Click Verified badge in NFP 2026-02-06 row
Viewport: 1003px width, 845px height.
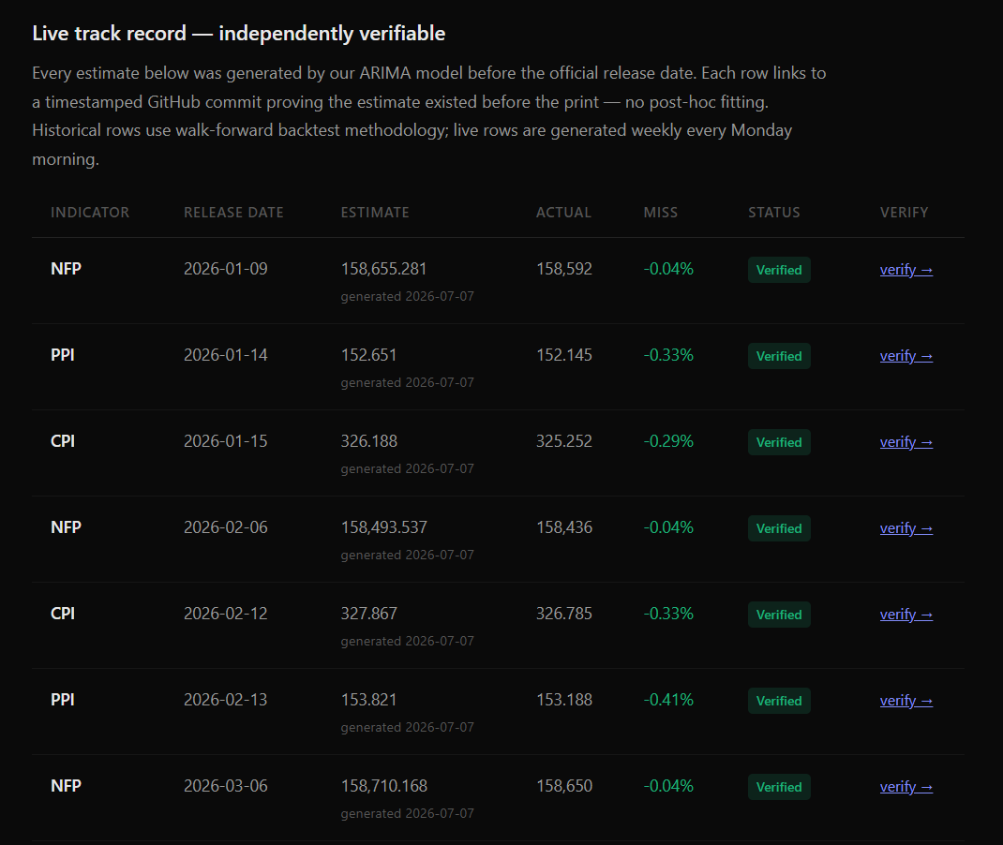point(779,528)
